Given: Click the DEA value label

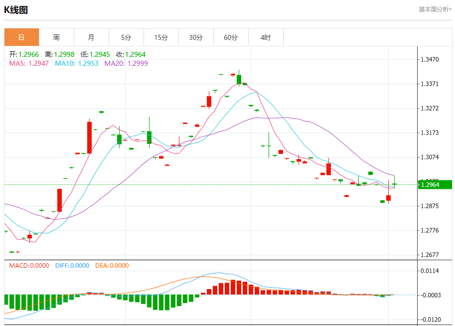Looking at the screenshot, I should [x=111, y=266].
